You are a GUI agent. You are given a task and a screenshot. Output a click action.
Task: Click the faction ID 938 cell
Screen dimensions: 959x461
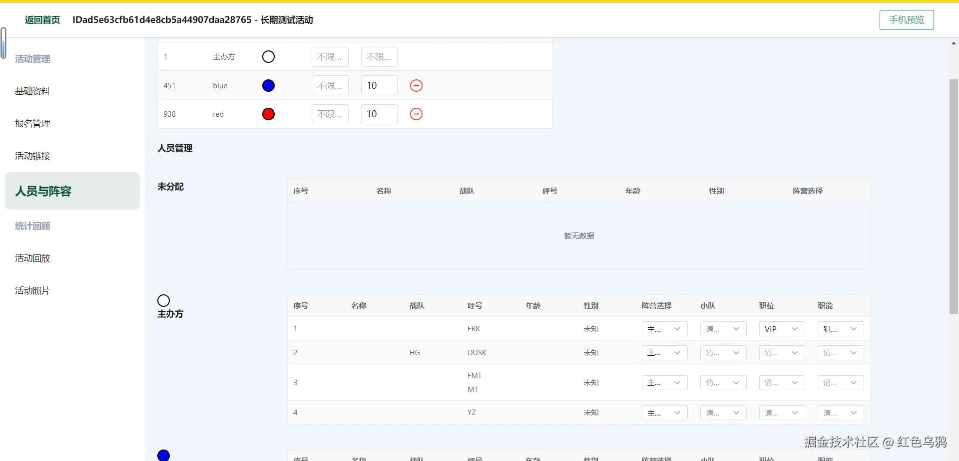point(170,114)
